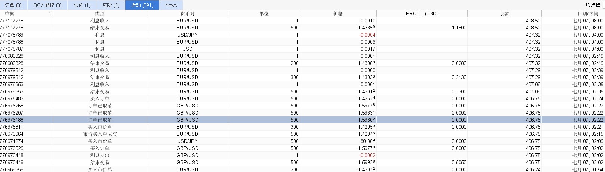Click the price 1.4301 cell
605x172 pixels.
368,91
